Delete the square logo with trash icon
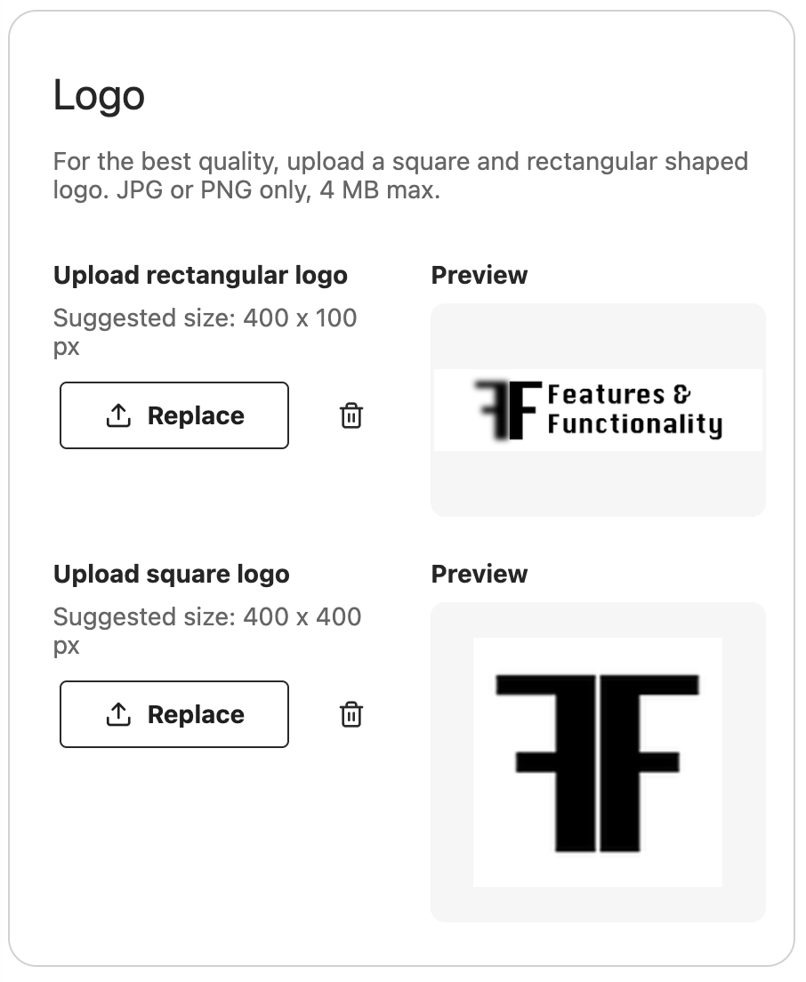The width and height of the screenshot is (806, 982). (x=351, y=714)
